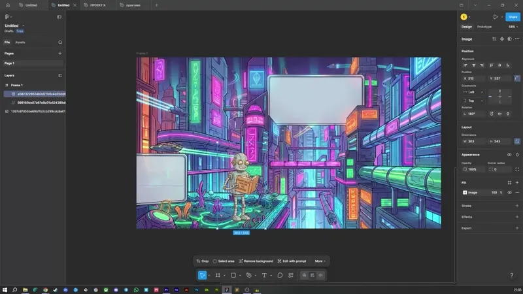Select the Frame tool
Viewport: 523px width, 294px height.
[218, 275]
